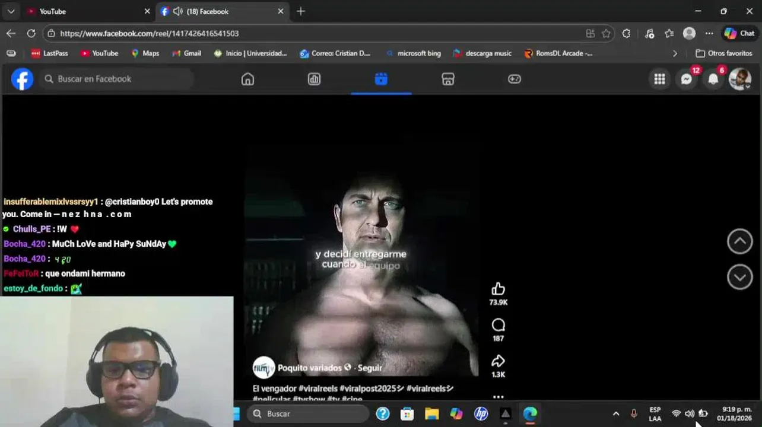
Task: Go to the previous reel with up arrow
Action: (739, 241)
